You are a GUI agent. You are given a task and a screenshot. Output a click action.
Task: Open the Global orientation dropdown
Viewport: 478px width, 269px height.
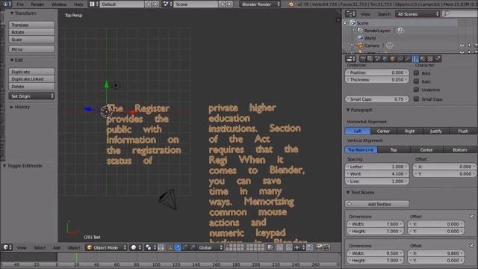click(211, 247)
